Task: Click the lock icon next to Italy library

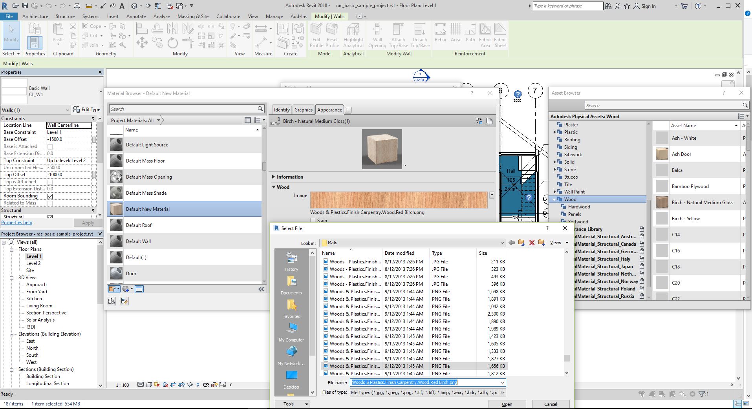Action: click(x=642, y=259)
